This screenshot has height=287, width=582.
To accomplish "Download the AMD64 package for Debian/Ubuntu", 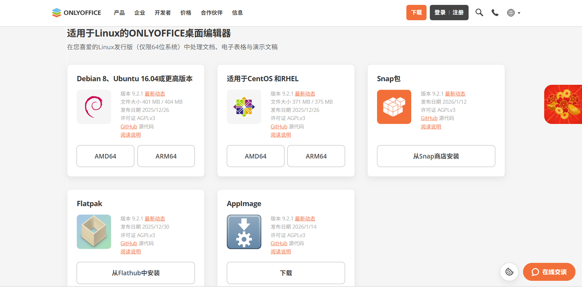I will pyautogui.click(x=106, y=156).
